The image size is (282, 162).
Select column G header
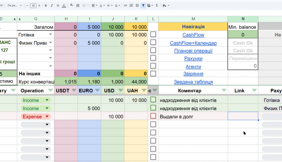pyautogui.click(x=36, y=19)
